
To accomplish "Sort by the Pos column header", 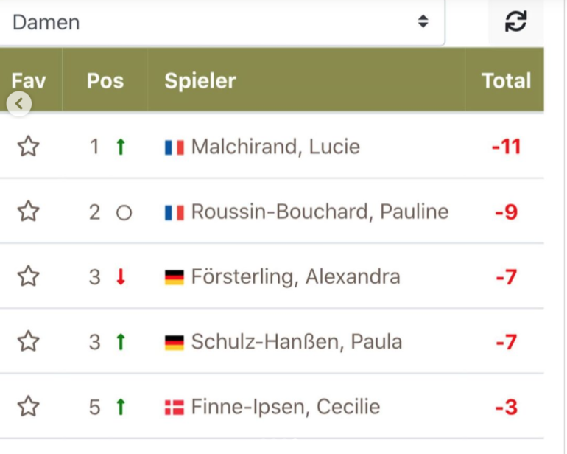I will coord(105,80).
